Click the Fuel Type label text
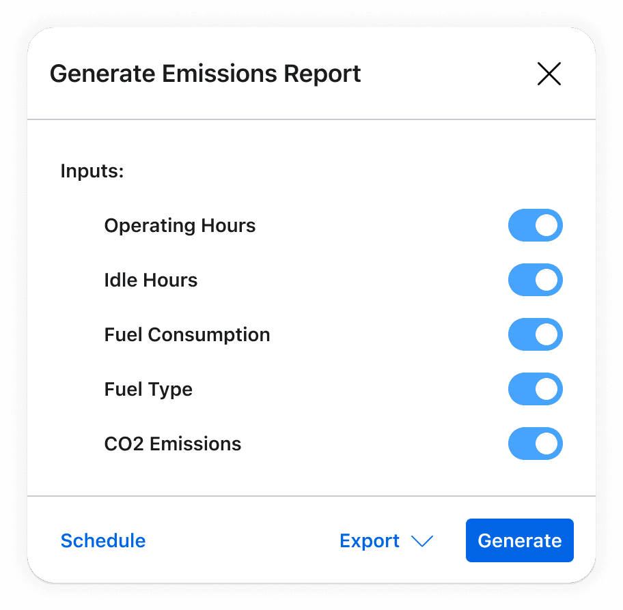Viewport: 623px width, 610px height. pos(148,390)
